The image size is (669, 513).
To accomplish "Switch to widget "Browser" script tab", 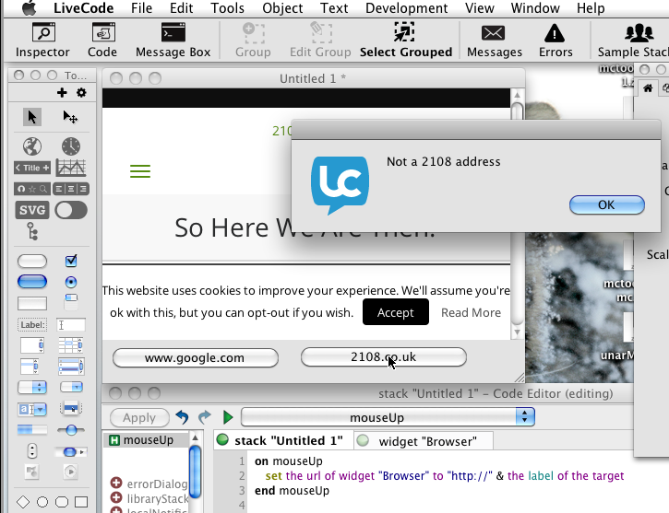I will (424, 441).
